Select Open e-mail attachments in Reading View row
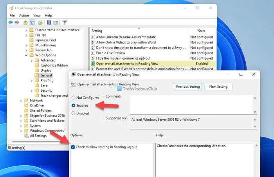This screenshot has width=274, height=177. point(153,63)
